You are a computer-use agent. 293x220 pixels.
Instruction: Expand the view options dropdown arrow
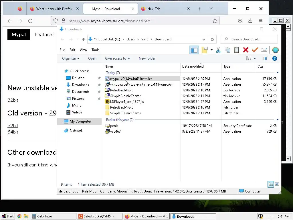[x=255, y=58]
